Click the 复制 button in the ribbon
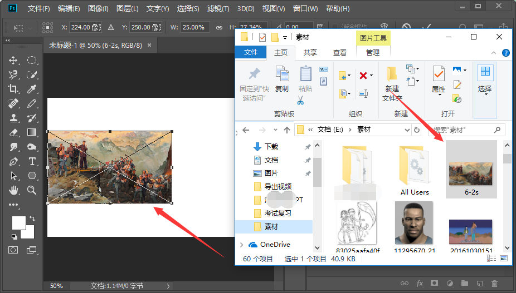The height and width of the screenshot is (293, 516). click(x=282, y=79)
